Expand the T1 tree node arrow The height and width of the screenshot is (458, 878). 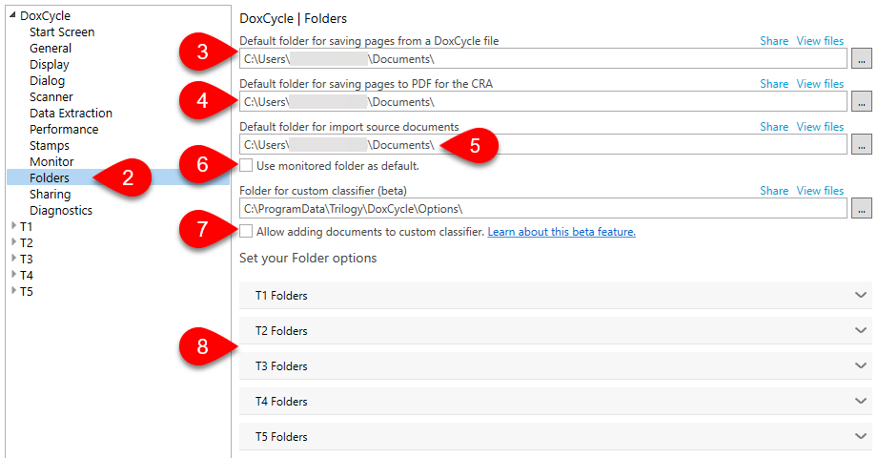(x=13, y=225)
